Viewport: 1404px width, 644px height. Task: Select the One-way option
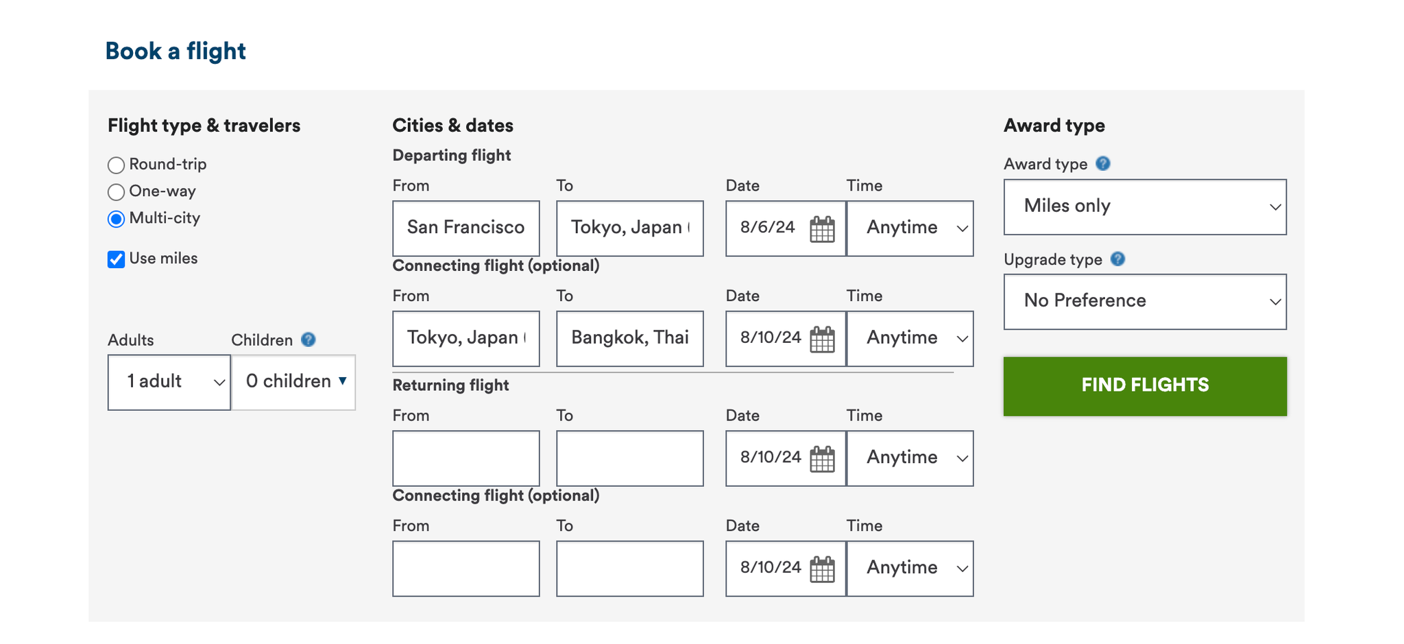[x=115, y=192]
